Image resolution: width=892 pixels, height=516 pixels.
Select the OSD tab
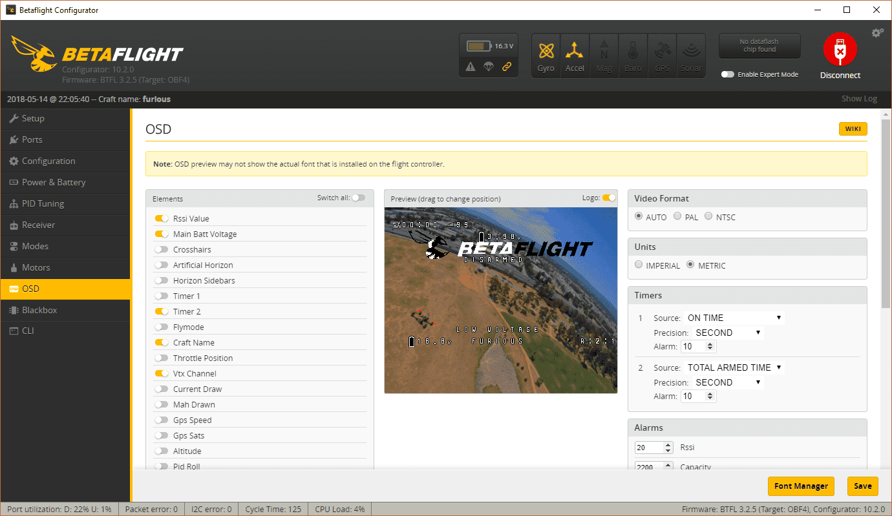point(65,289)
